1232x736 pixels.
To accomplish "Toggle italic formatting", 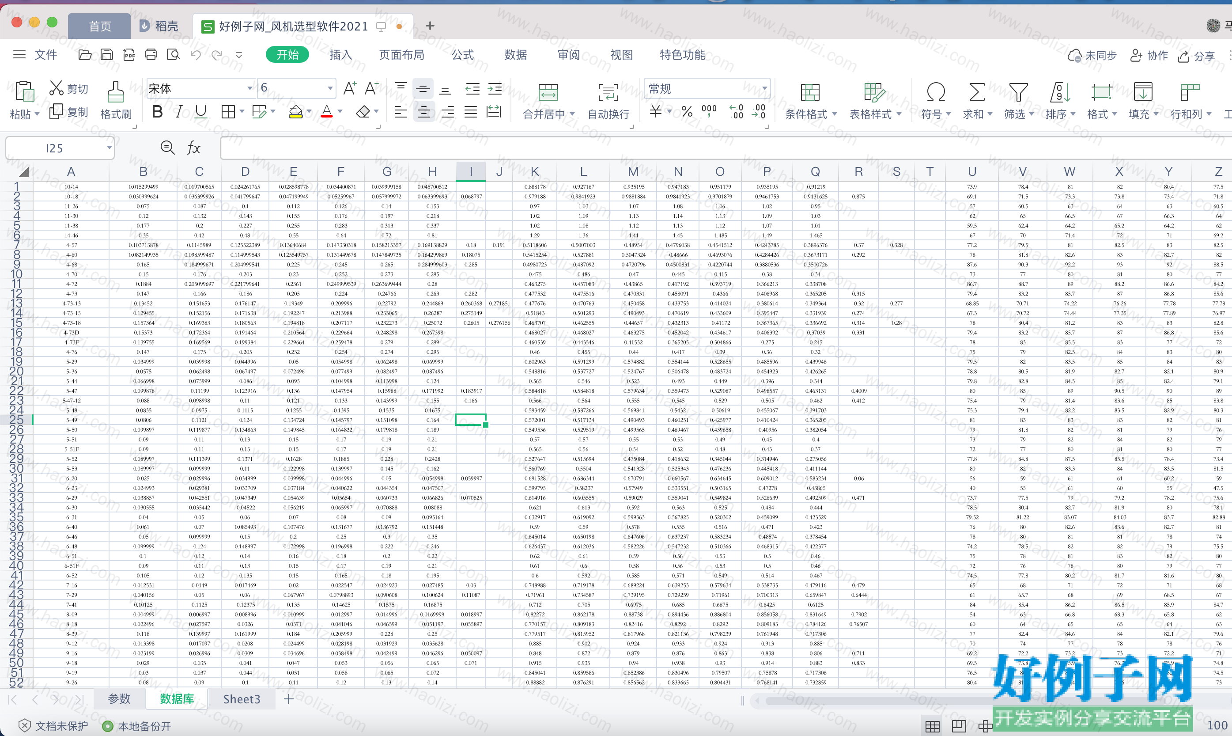I will pos(179,112).
